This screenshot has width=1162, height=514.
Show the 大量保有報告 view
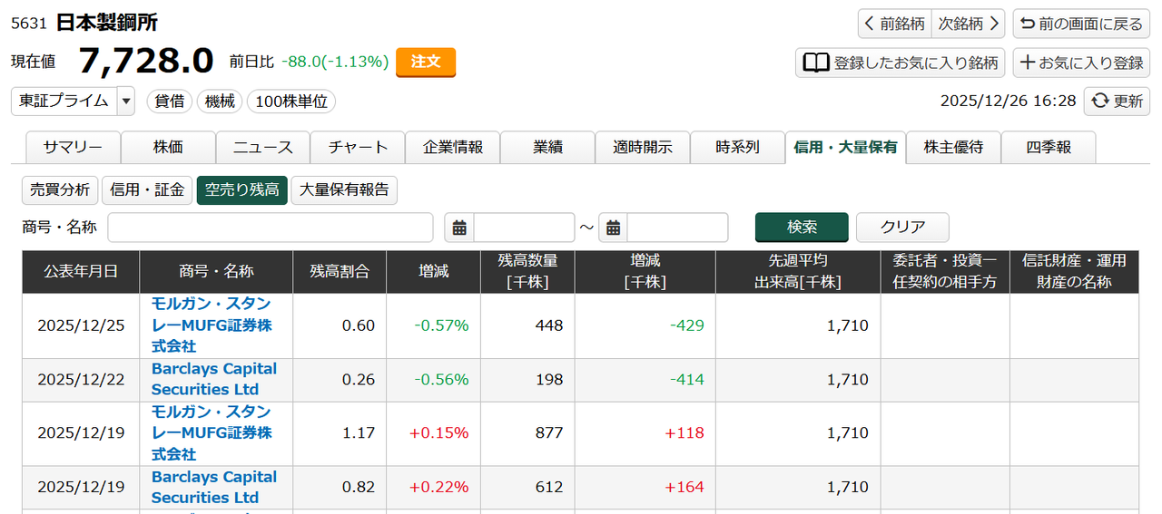coord(344,190)
